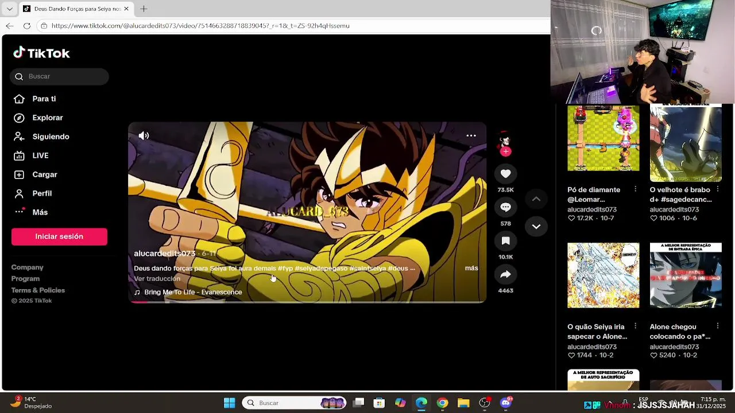
Task: Go to next video with down chevron
Action: [536, 227]
